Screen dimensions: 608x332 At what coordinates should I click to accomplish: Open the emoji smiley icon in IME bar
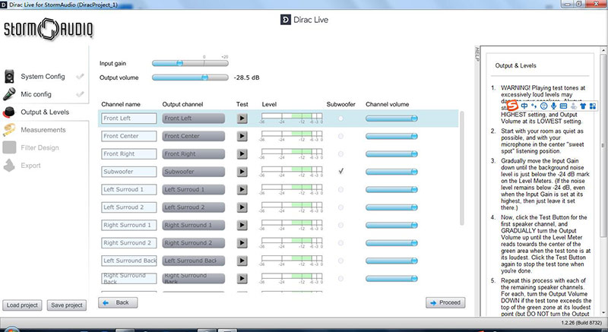543,106
